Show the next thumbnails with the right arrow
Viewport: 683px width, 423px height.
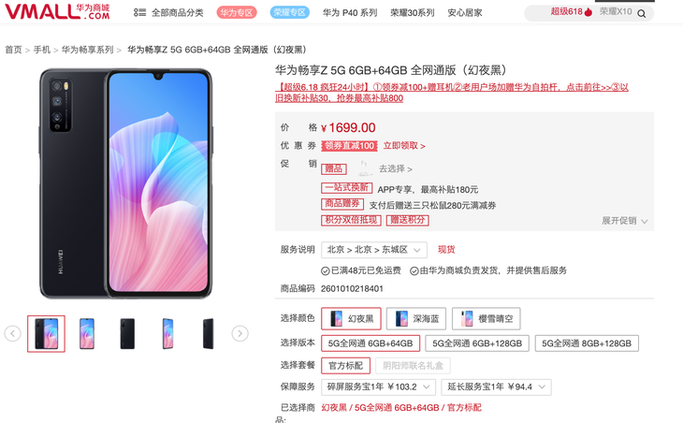coord(240,334)
